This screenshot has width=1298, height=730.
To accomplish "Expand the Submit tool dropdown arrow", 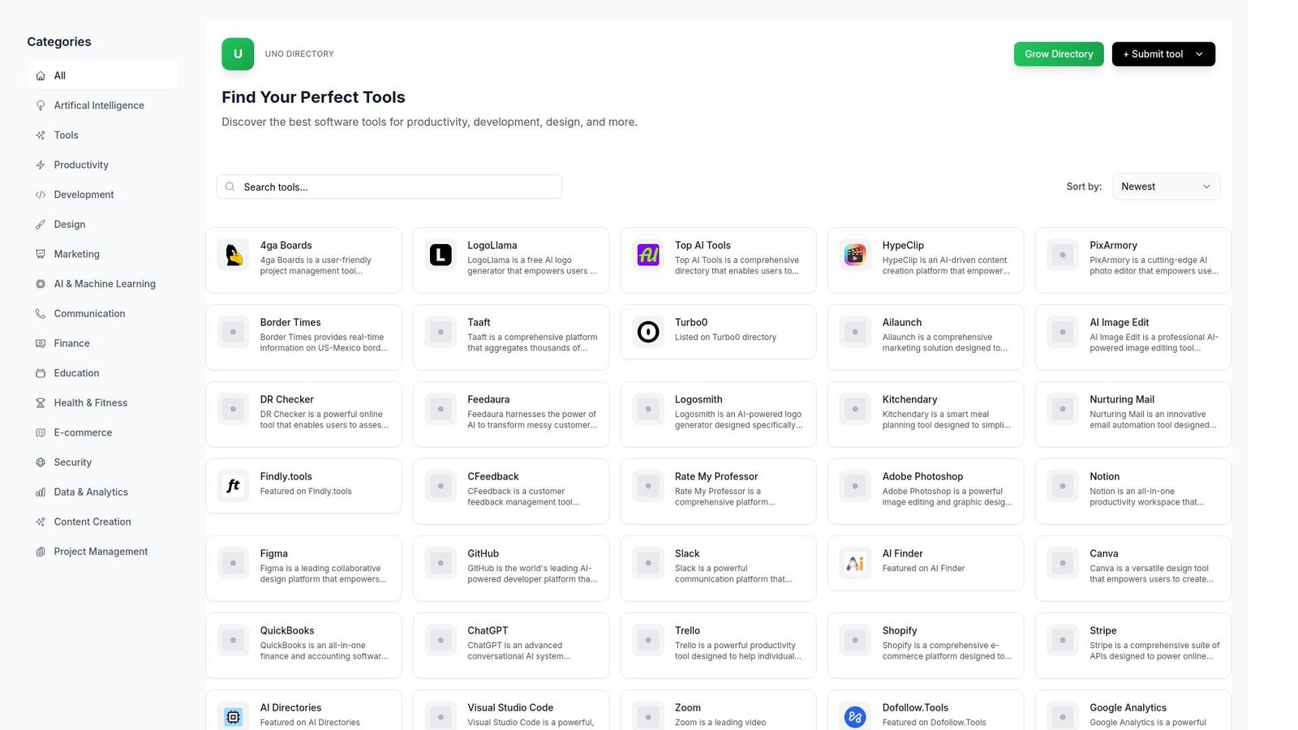I will click(x=1200, y=54).
